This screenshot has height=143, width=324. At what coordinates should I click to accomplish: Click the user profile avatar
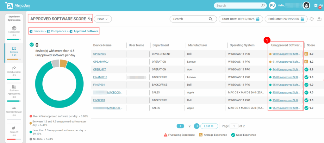coord(306,5)
